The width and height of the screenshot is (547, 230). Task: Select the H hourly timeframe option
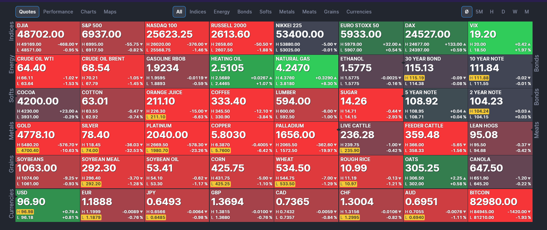point(492,12)
